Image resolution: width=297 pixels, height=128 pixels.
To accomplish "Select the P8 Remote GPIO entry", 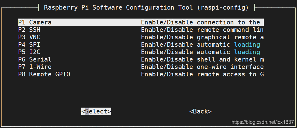I will pos(44,74).
